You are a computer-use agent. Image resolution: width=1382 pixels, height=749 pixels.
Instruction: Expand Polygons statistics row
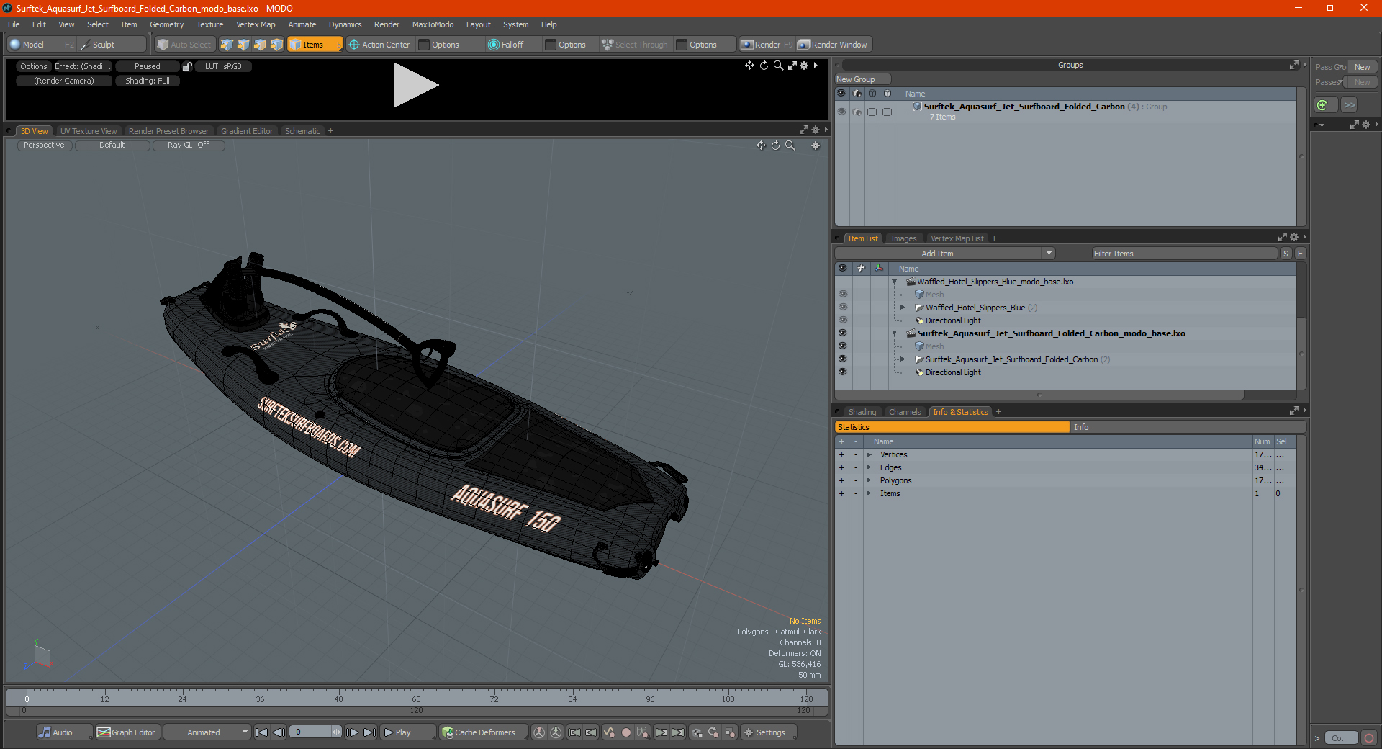[870, 480]
